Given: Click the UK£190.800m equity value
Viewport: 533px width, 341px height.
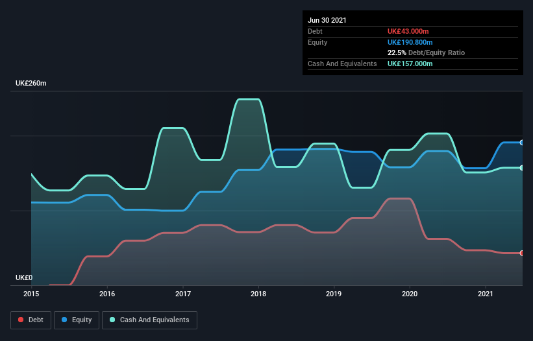Looking at the screenshot, I should (410, 42).
